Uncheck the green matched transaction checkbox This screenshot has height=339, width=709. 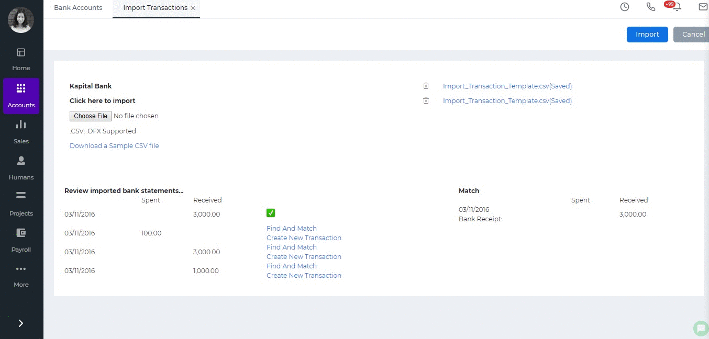point(271,213)
